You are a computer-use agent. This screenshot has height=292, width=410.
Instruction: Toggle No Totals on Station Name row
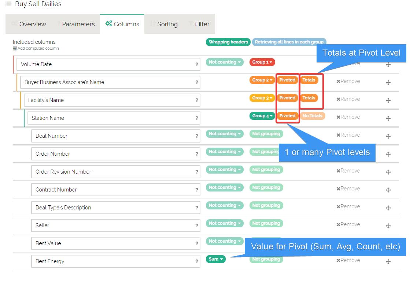click(312, 116)
